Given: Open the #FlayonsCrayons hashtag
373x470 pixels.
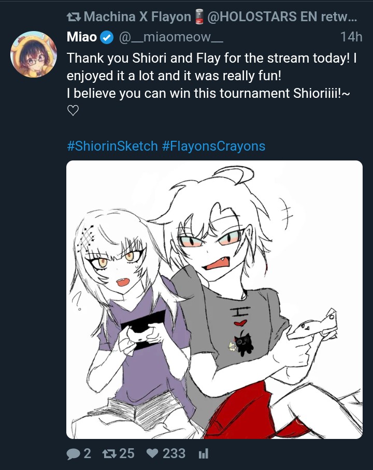Looking at the screenshot, I should [213, 146].
